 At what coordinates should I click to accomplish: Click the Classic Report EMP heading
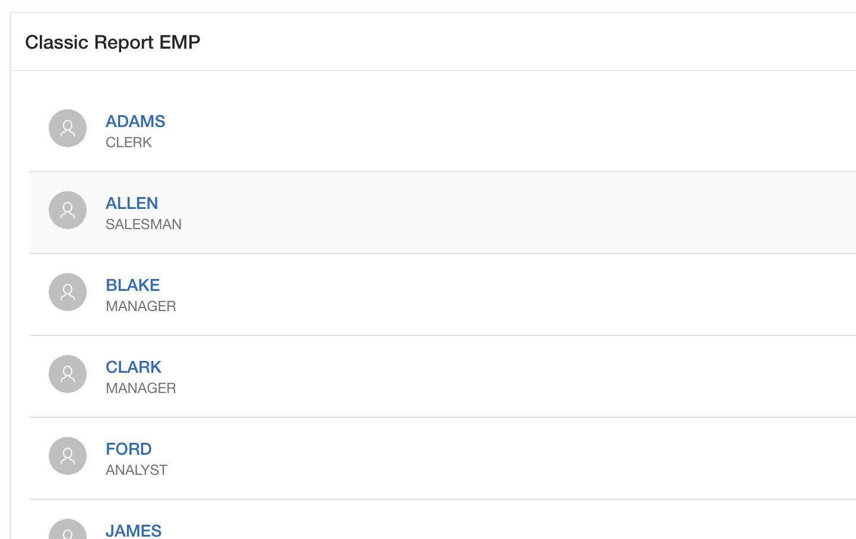113,42
